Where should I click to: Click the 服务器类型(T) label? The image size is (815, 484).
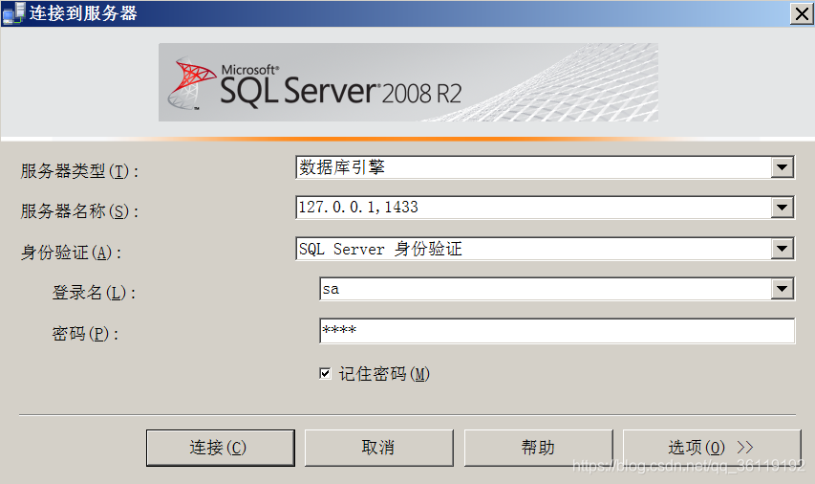coord(79,170)
